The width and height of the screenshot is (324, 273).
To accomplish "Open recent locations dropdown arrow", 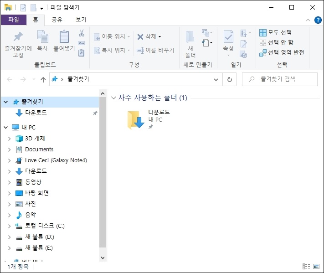I will tap(34, 79).
